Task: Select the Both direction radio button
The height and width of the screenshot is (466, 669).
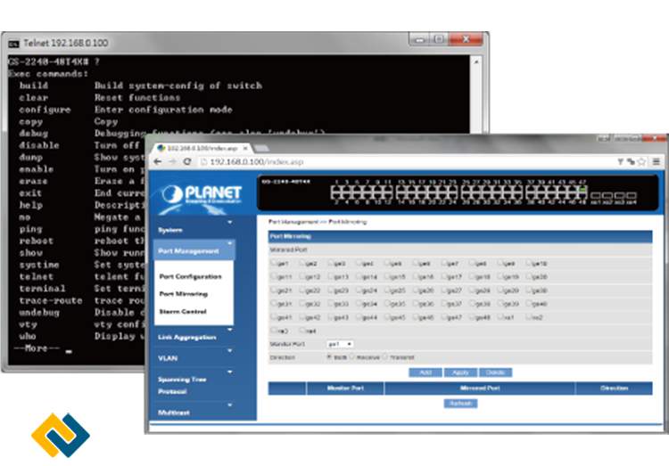Action: (x=329, y=356)
